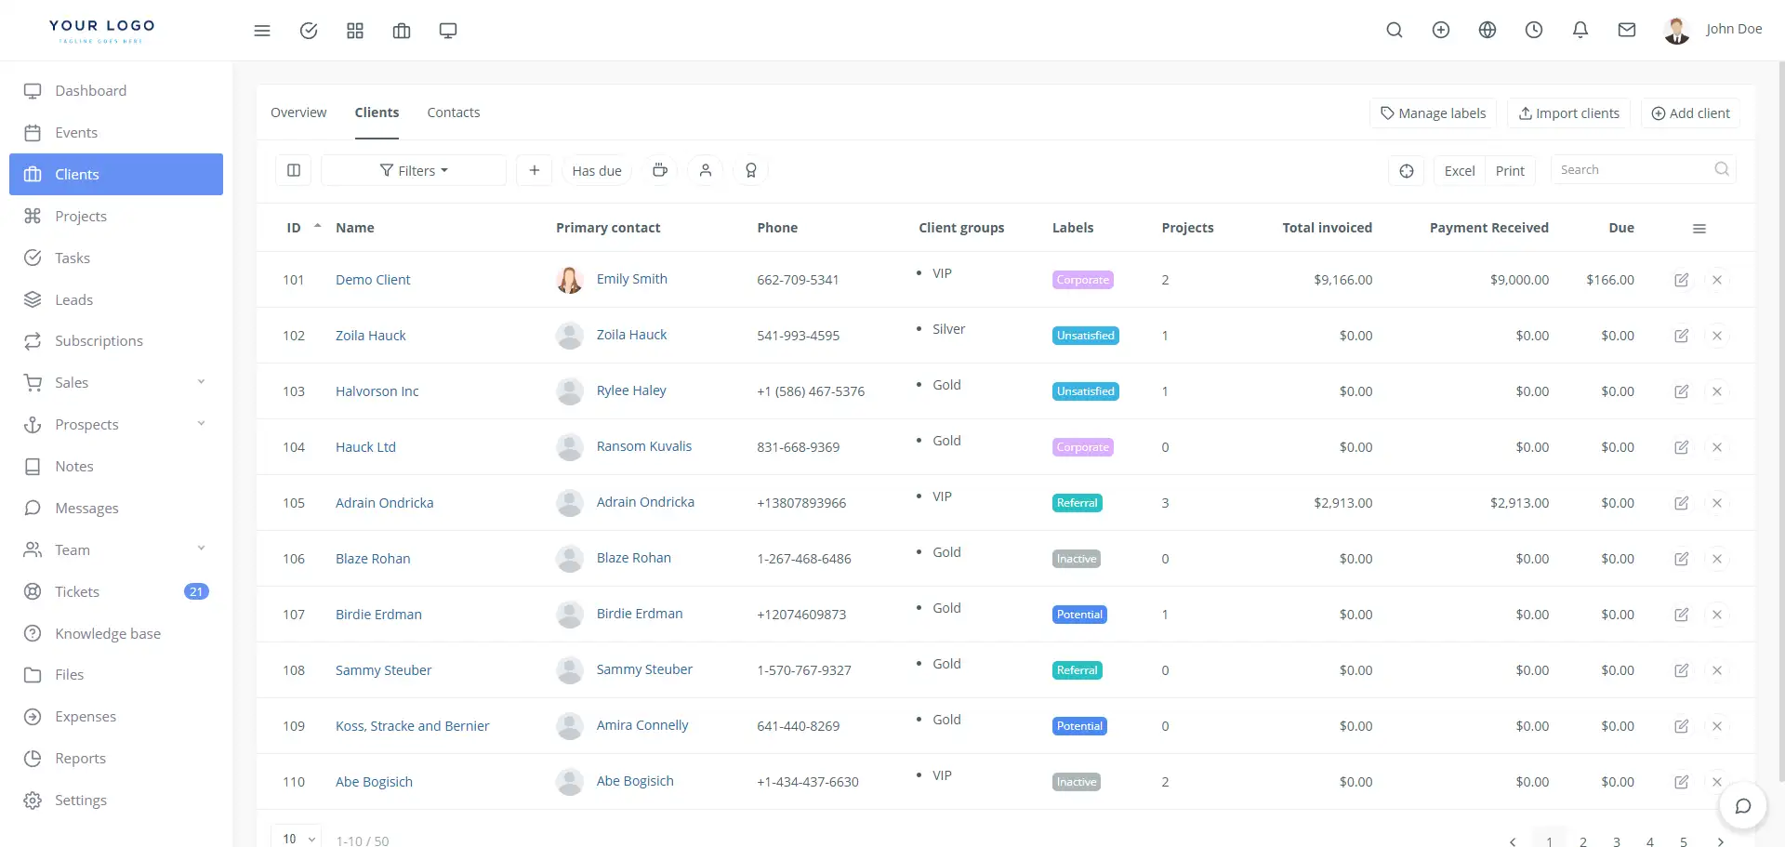
Task: Toggle column visibility menu in table header
Action: (x=1699, y=229)
